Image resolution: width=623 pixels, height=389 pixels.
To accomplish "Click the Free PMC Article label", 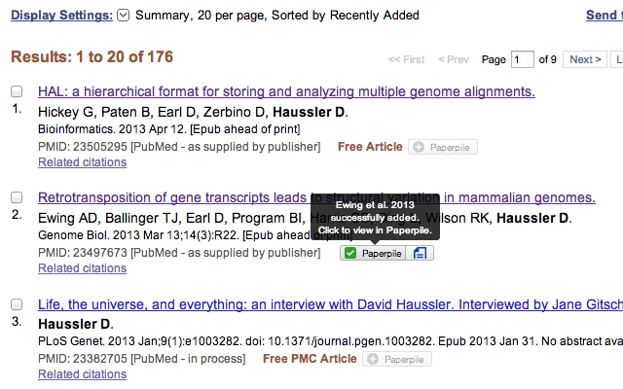I will click(x=310, y=359).
